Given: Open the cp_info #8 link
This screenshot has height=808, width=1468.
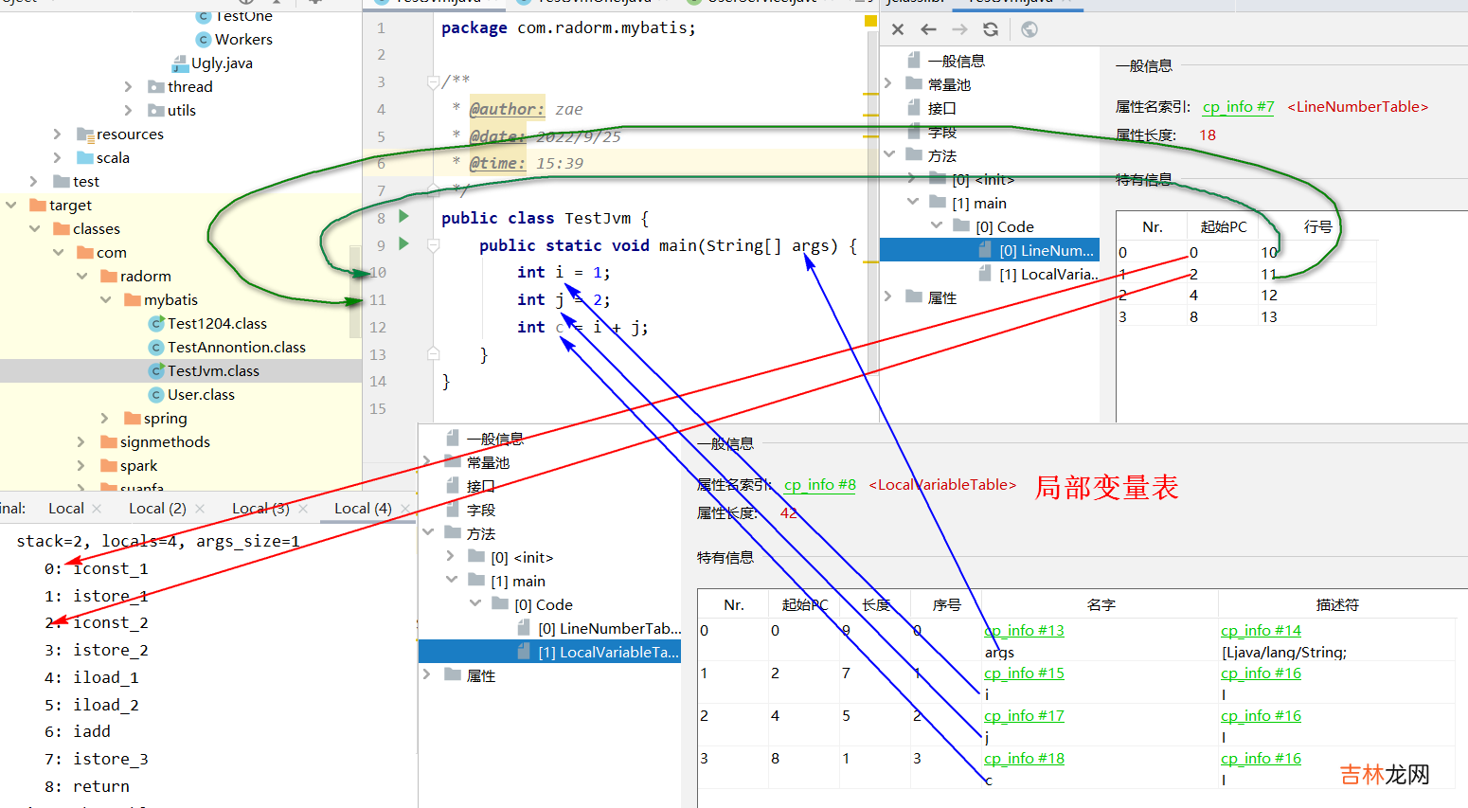Looking at the screenshot, I should pyautogui.click(x=819, y=485).
